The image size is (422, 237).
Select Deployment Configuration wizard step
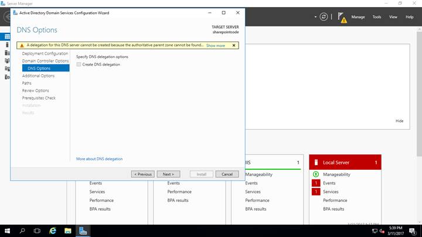coord(45,53)
